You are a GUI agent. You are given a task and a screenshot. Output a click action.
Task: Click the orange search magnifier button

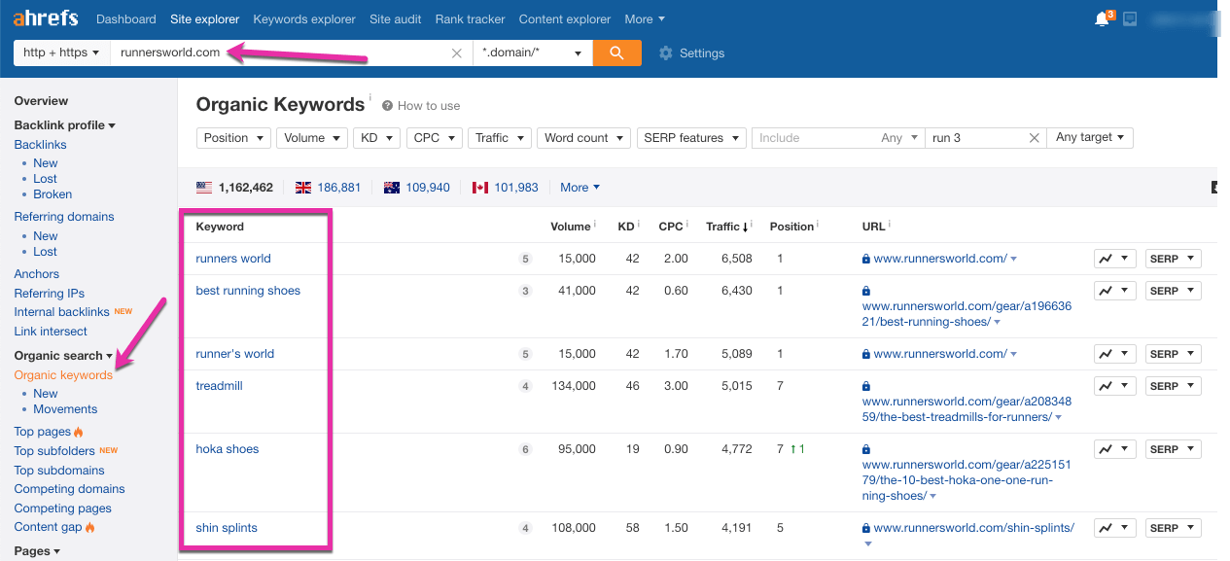pyautogui.click(x=616, y=53)
